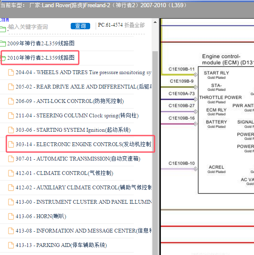254x255 pixels.
Task: Open 205-02 REAR DRIVE AXLE AND DIFFERENTIAL
Action: pos(84,87)
